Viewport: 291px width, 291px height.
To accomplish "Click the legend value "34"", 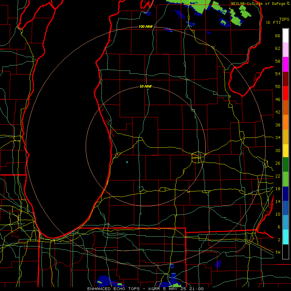I will [278, 138].
